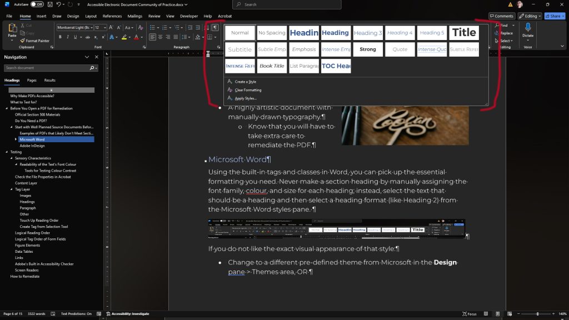Apply the red font colour
The width and height of the screenshot is (569, 320).
coord(137,37)
